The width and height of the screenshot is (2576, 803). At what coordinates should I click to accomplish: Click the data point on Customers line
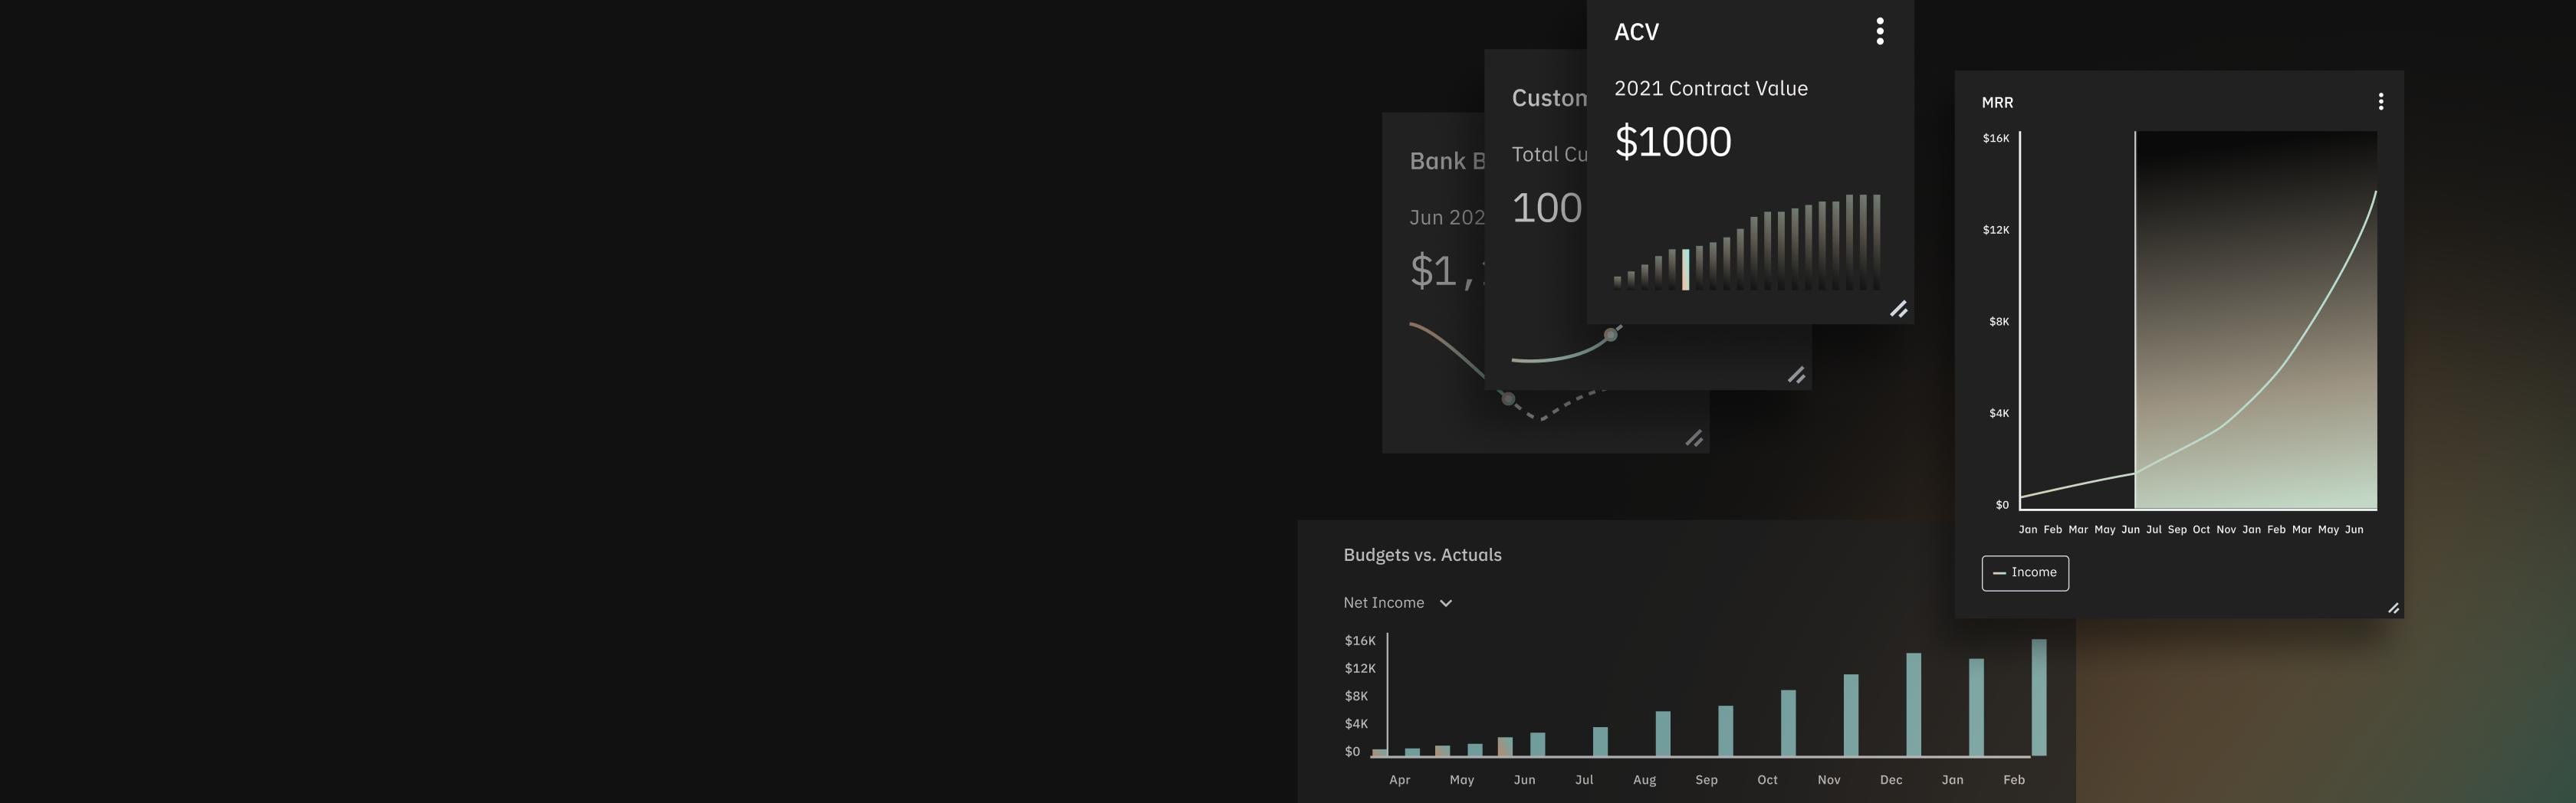[1610, 335]
